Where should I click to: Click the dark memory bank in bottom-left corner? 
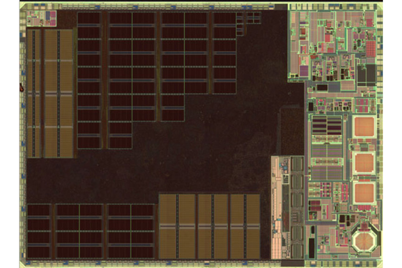[39, 230]
